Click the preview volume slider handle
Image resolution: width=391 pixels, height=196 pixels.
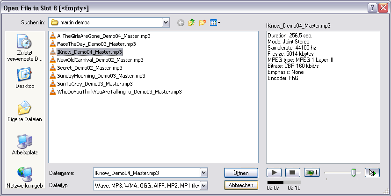tap(354, 173)
